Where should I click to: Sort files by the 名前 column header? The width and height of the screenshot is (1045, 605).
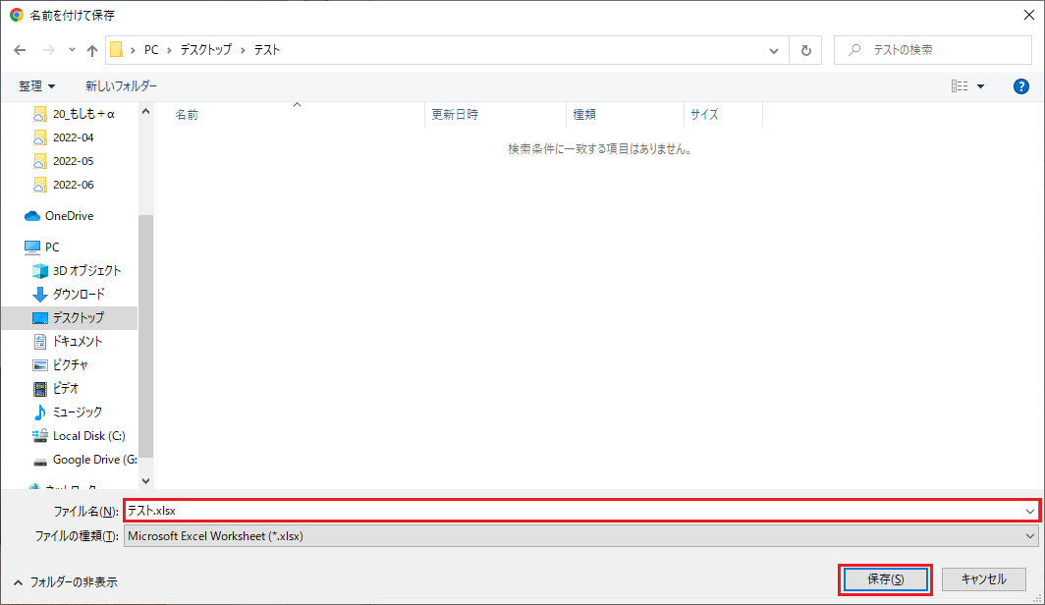coord(187,113)
